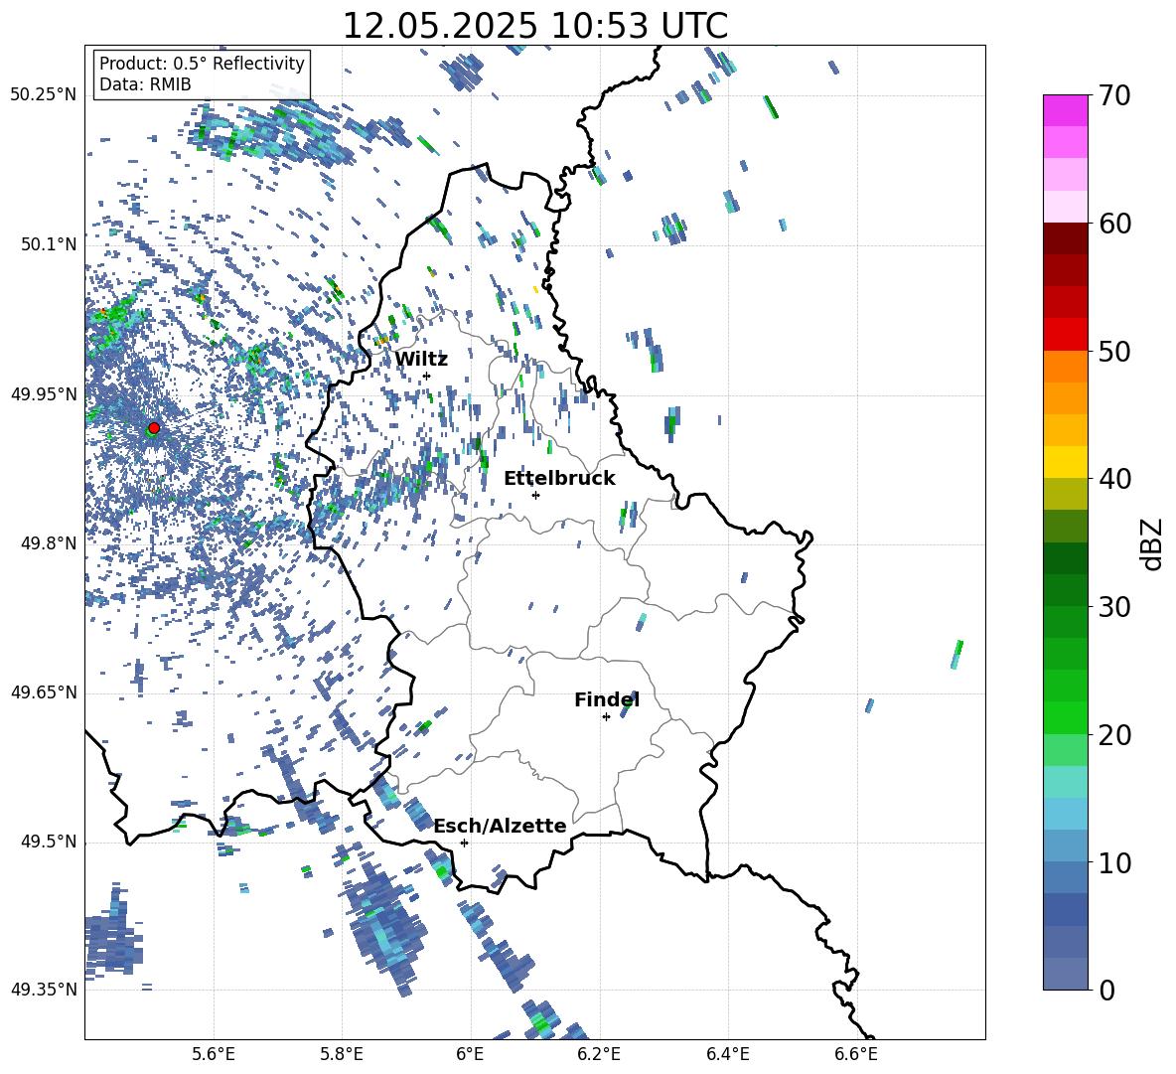Click the 49.95°N latitude label
The width and height of the screenshot is (1176, 1074).
point(44,393)
